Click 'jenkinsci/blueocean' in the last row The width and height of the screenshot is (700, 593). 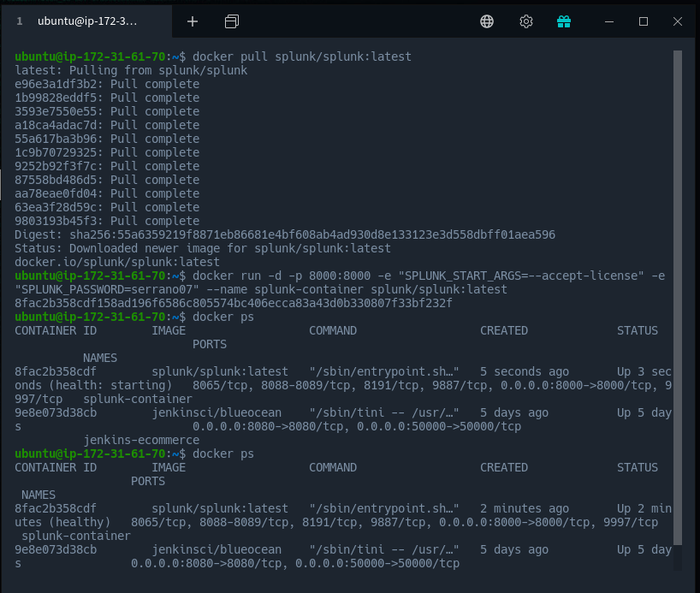click(x=217, y=549)
